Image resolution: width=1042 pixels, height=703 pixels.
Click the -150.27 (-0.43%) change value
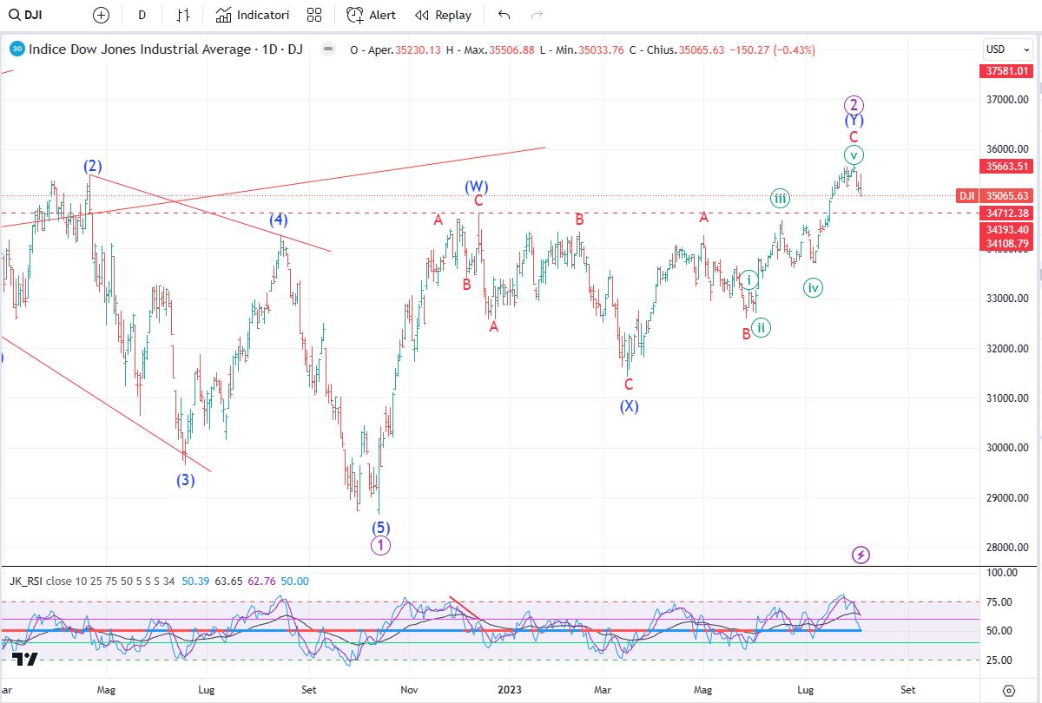pos(772,50)
